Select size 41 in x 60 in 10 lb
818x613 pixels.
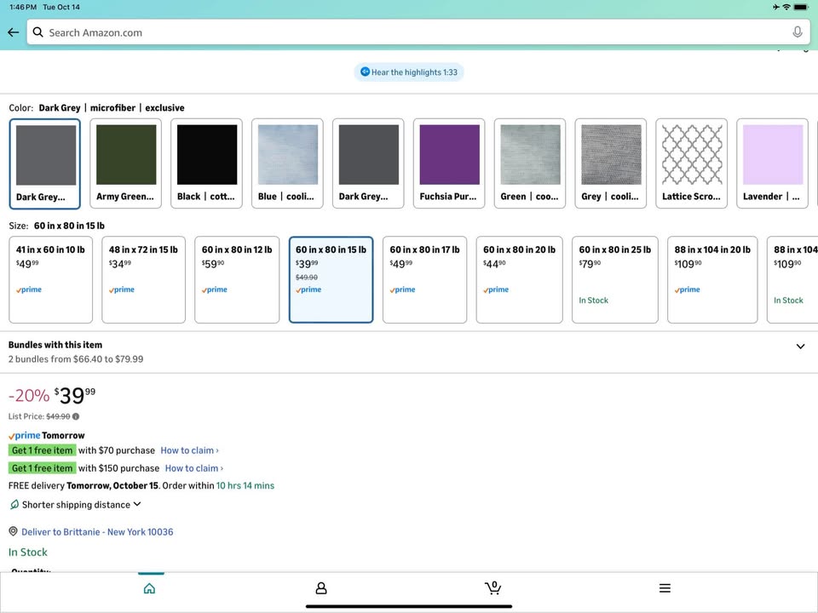50,279
